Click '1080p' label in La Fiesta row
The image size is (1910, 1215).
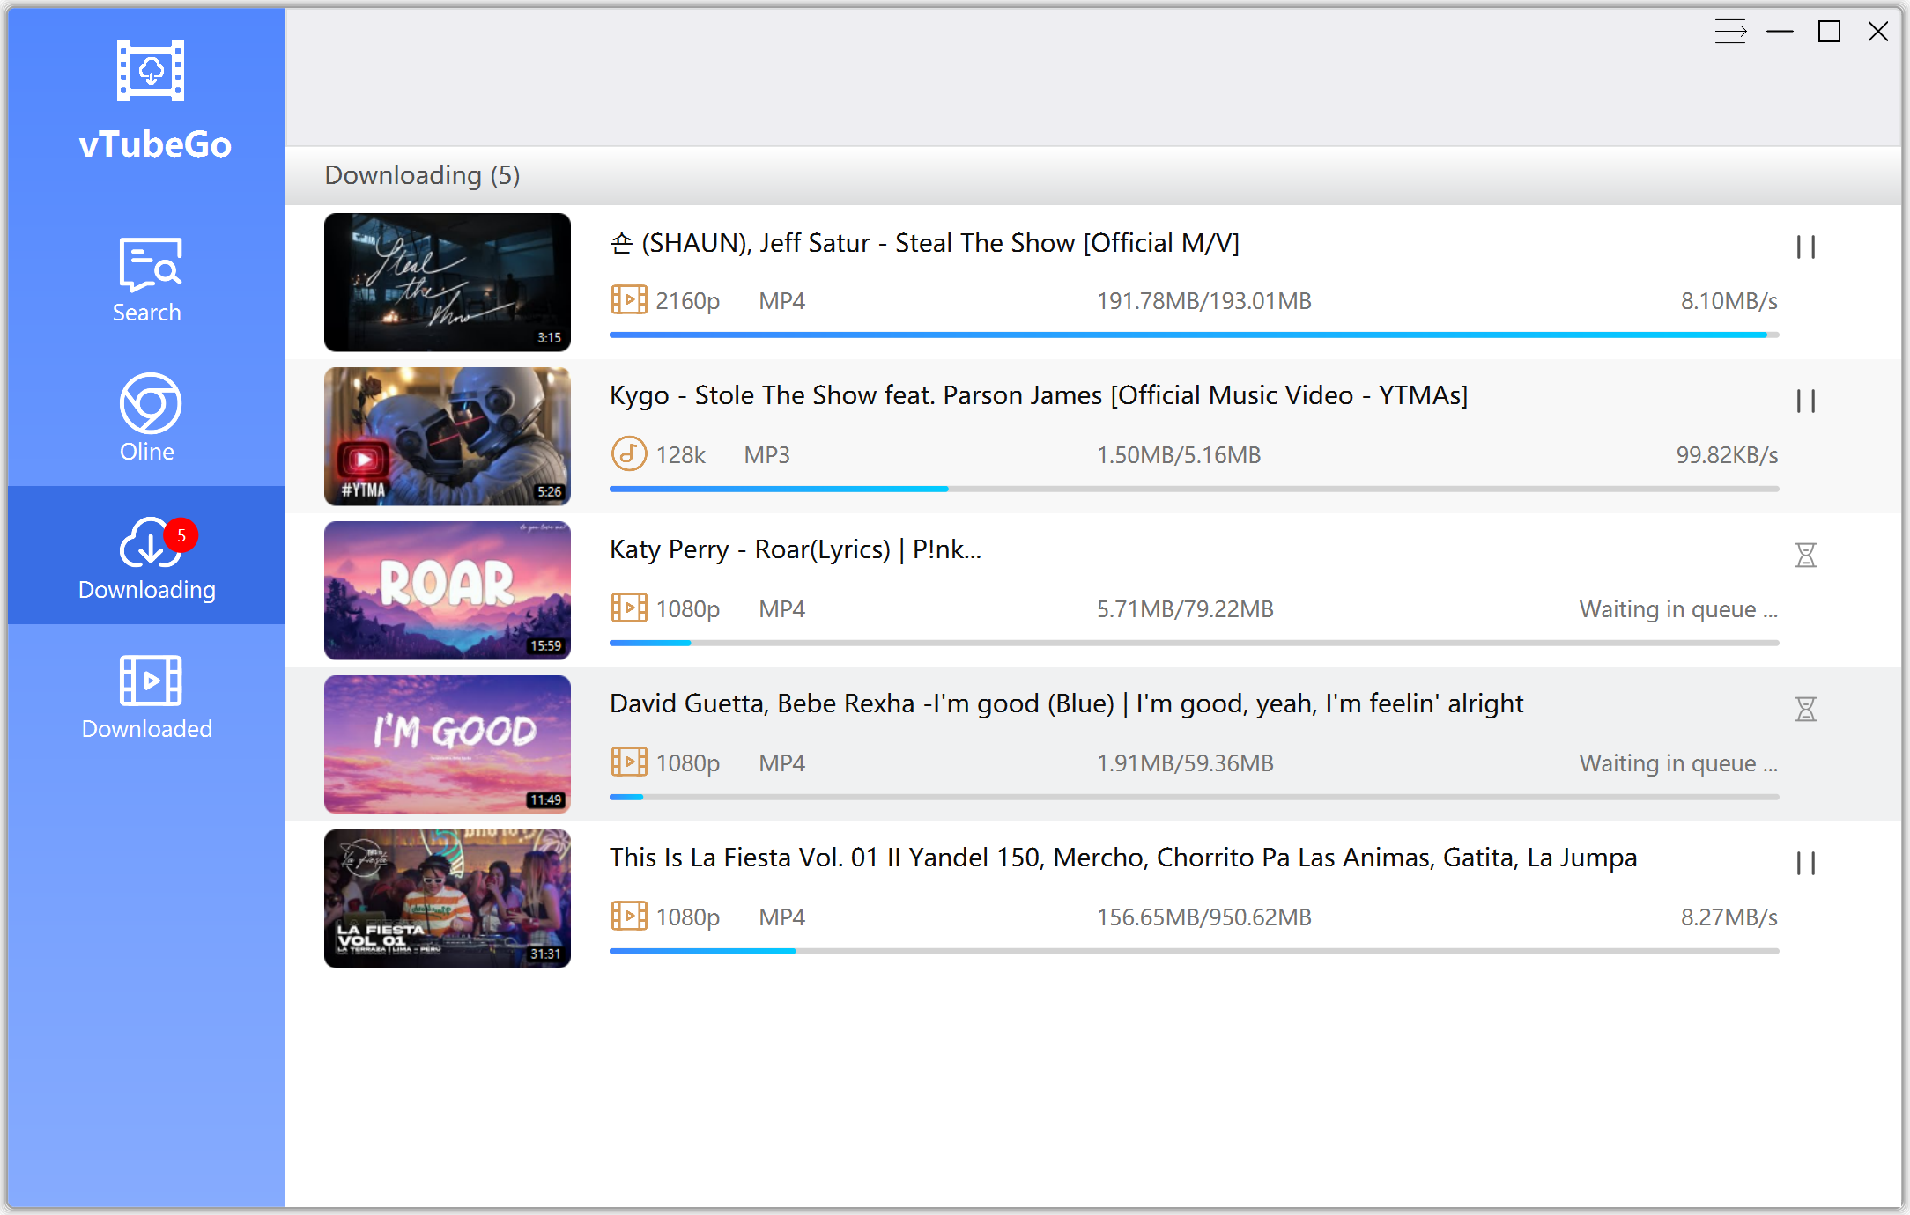[688, 917]
